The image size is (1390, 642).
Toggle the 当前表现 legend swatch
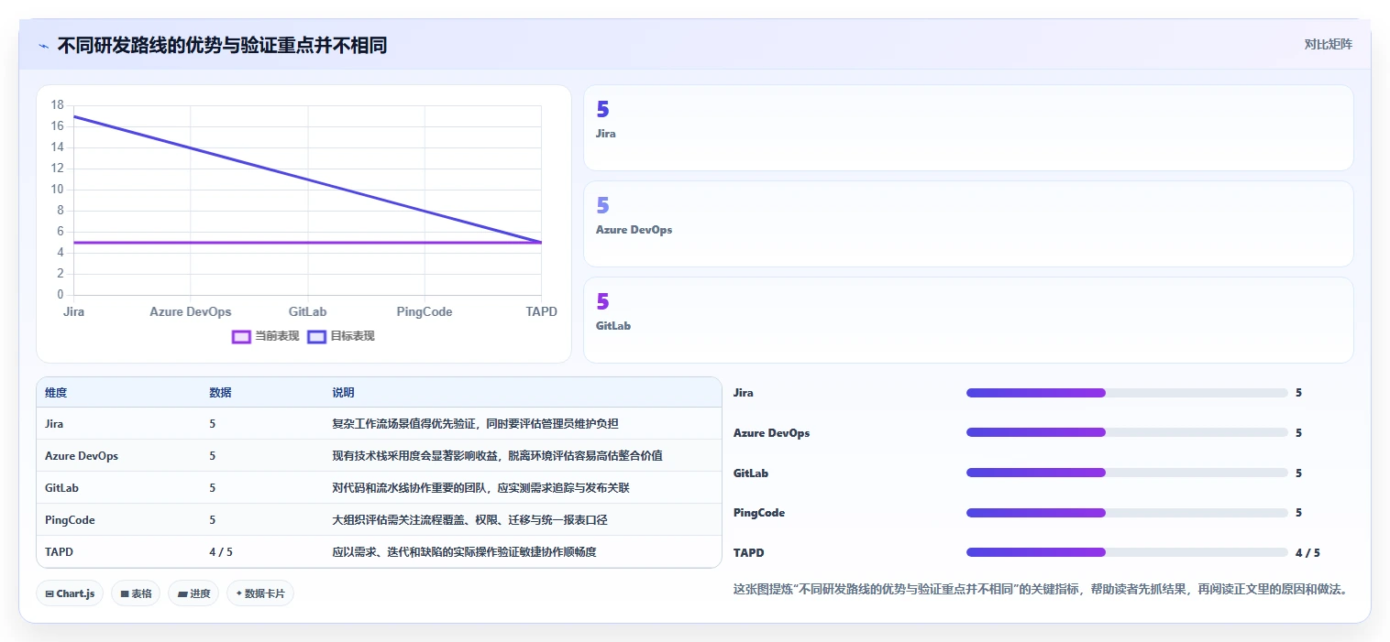click(x=241, y=336)
